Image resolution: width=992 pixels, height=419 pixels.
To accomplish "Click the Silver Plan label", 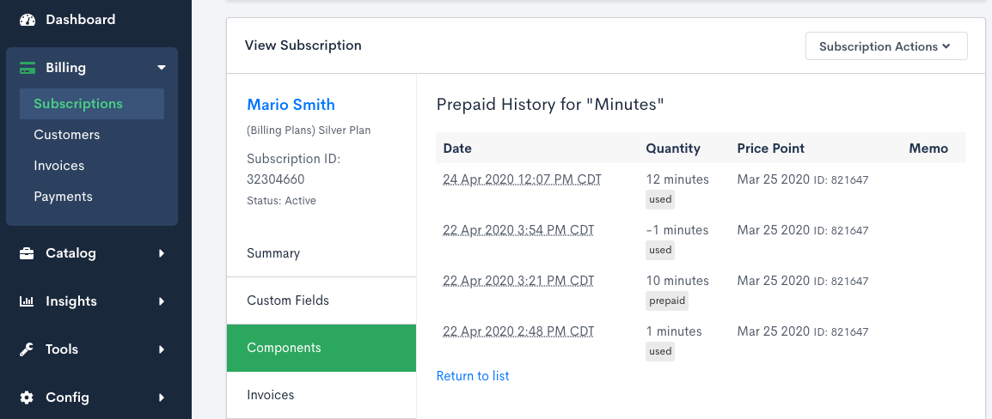I will [x=309, y=131].
